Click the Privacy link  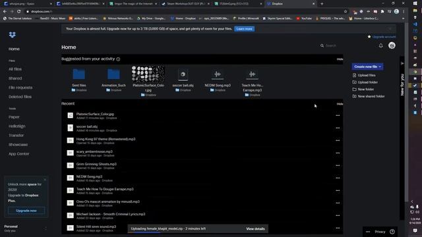tap(380, 232)
